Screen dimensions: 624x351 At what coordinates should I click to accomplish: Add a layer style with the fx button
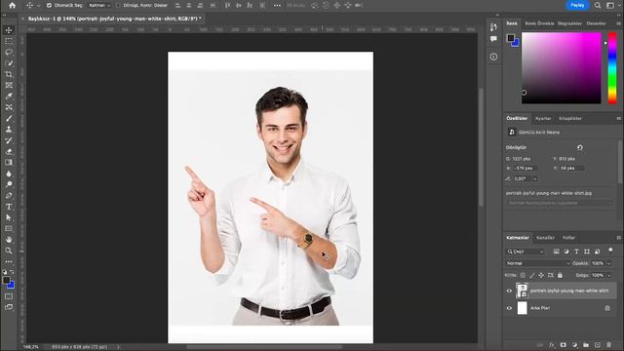coord(552,345)
